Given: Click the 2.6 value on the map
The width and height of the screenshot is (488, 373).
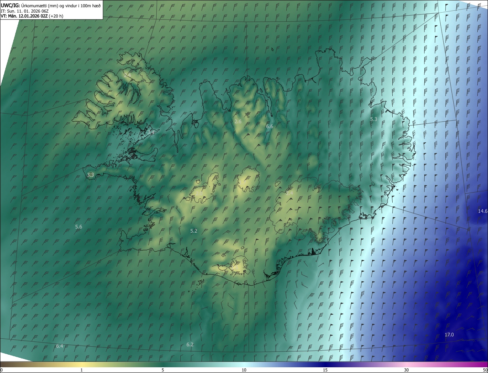Looking at the screenshot, I should coord(238,121).
